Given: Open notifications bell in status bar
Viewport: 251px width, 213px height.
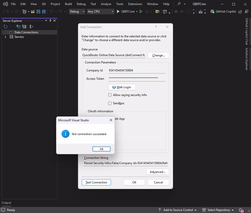Looking at the screenshot, I should coord(241,210).
